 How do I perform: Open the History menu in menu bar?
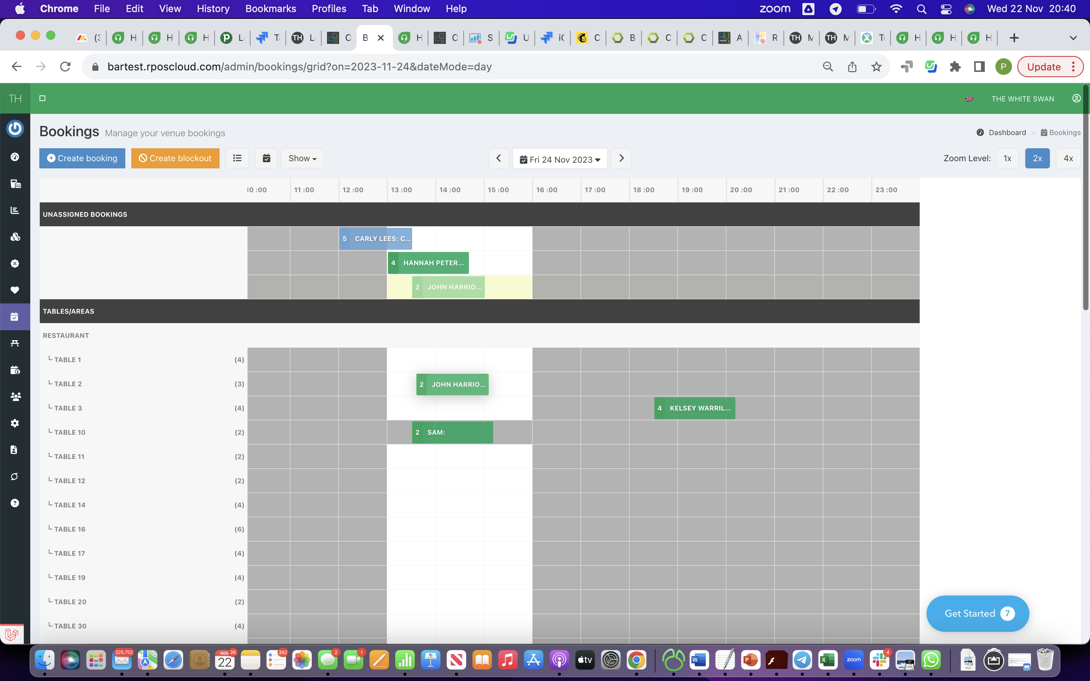point(213,9)
